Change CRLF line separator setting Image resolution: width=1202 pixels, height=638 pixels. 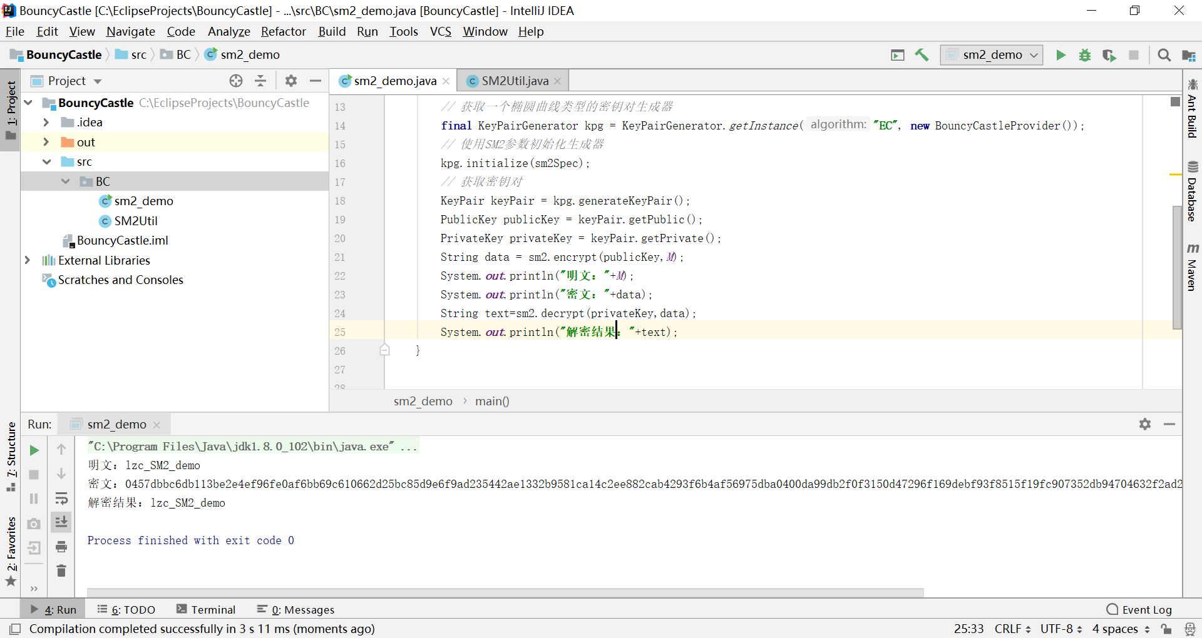1012,629
